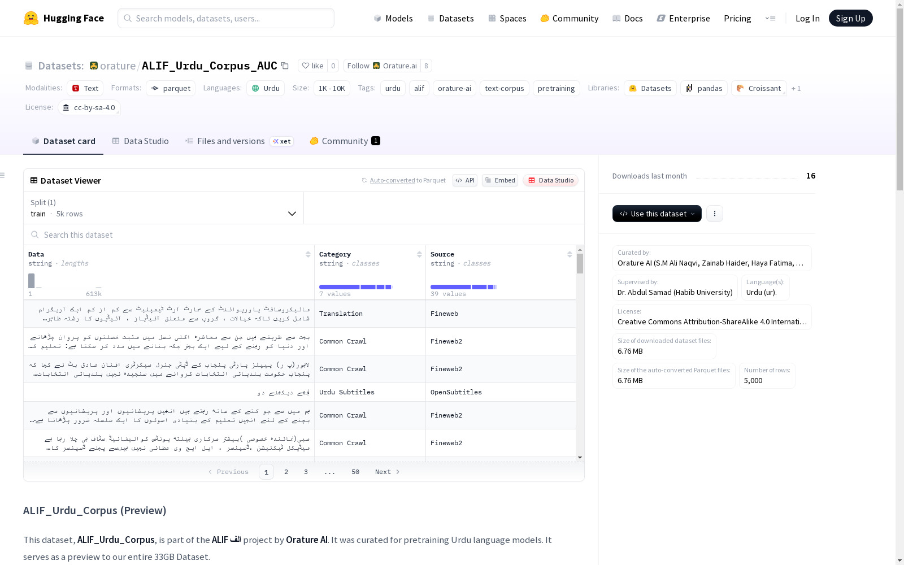The width and height of the screenshot is (904, 565).
Task: Click the orature namespace link
Action: coord(118,66)
